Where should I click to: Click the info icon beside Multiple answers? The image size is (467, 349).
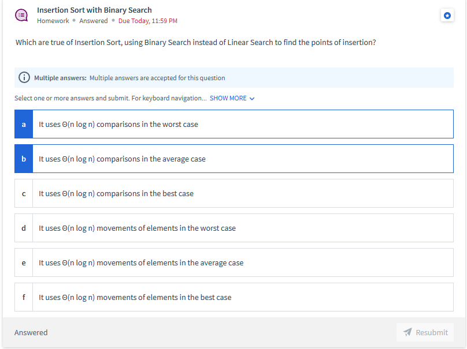point(24,78)
